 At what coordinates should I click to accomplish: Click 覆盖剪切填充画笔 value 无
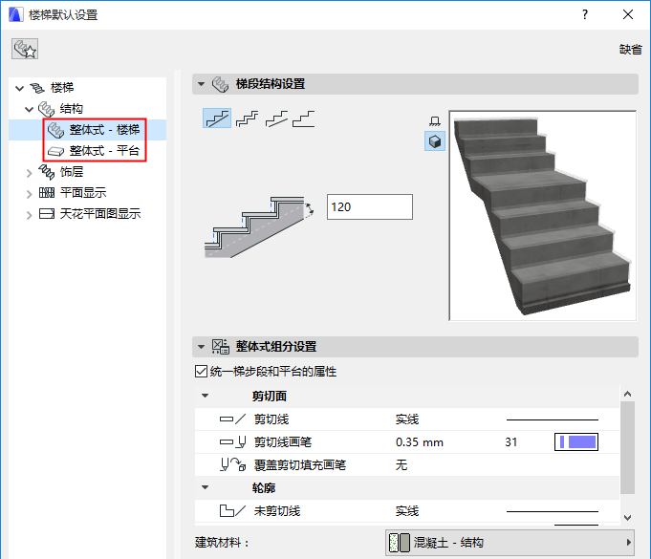(x=401, y=465)
